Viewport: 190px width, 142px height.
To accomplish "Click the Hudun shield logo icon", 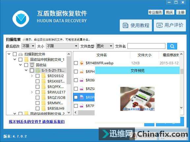I will [x=21, y=19].
